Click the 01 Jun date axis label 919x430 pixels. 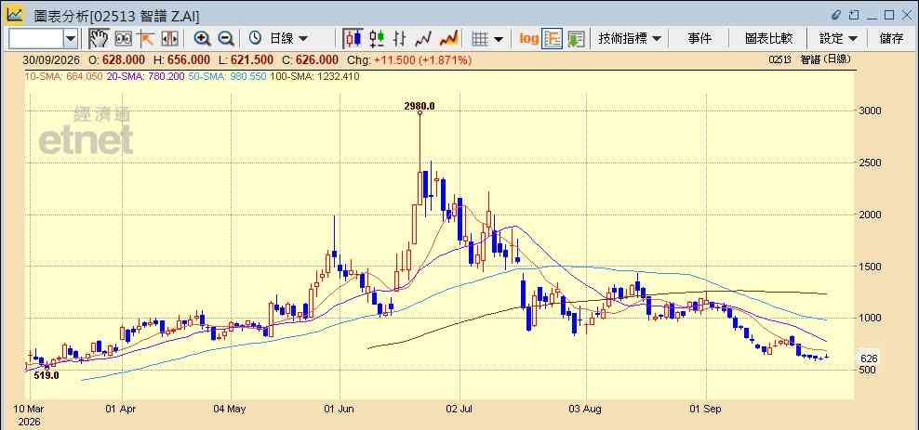pos(339,409)
